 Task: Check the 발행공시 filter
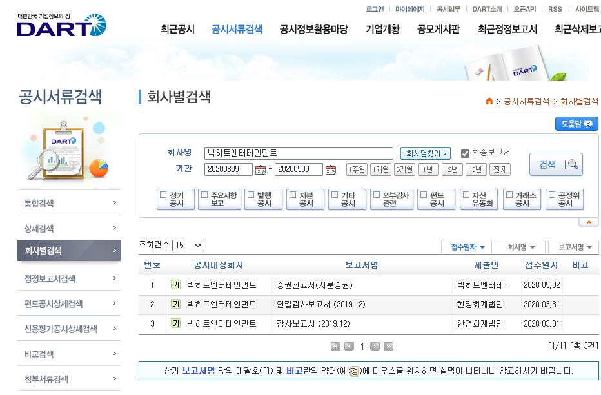point(251,195)
